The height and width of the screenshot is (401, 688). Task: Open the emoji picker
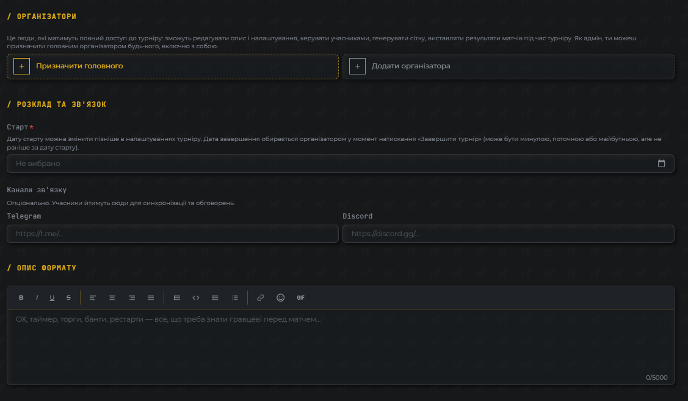pyautogui.click(x=281, y=297)
